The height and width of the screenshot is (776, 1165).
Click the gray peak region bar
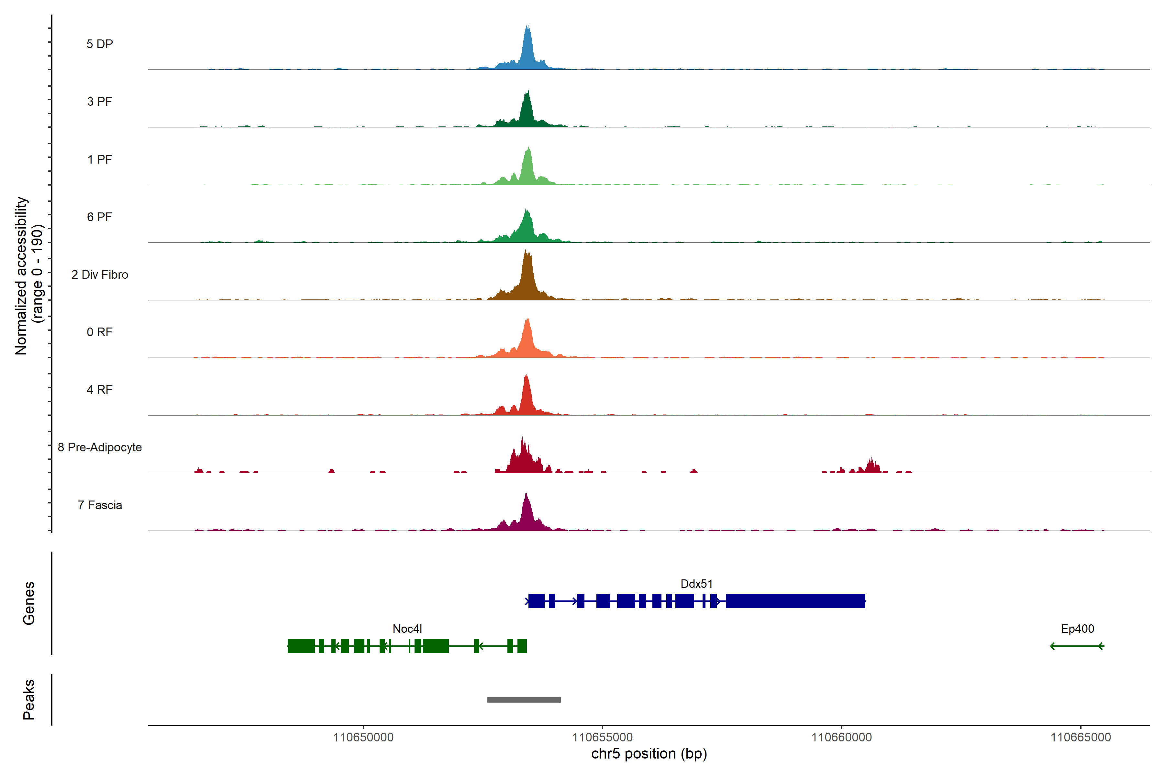click(524, 699)
